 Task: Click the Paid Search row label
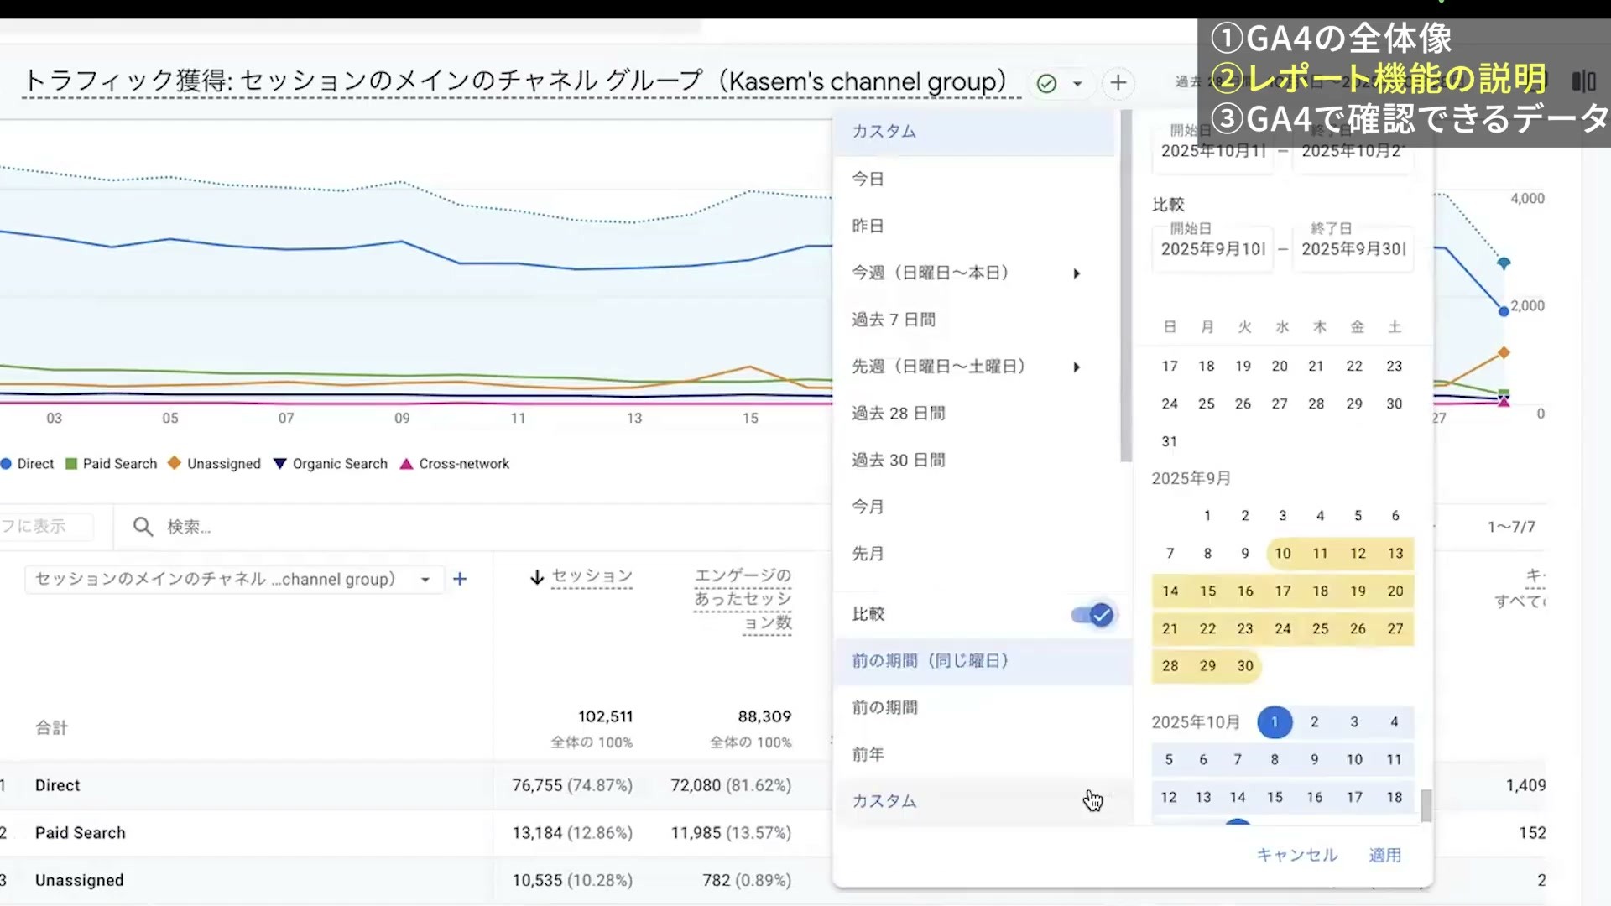click(x=81, y=833)
